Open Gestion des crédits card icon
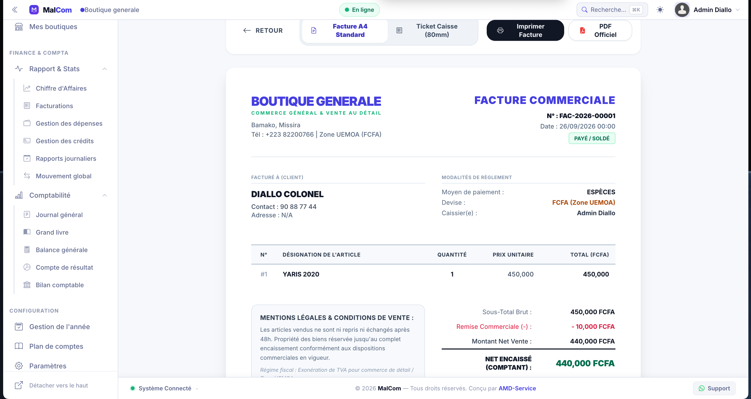 coord(27,141)
